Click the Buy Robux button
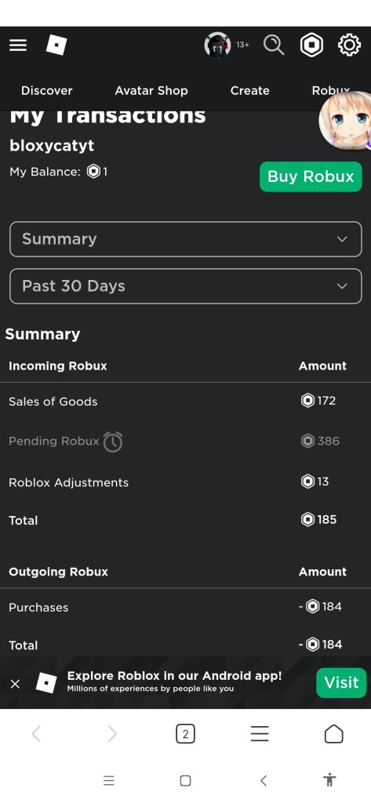Viewport: 371px width, 803px height. [311, 176]
